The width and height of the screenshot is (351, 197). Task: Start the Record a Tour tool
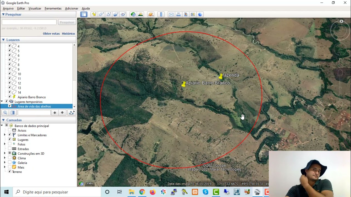tap(123, 15)
